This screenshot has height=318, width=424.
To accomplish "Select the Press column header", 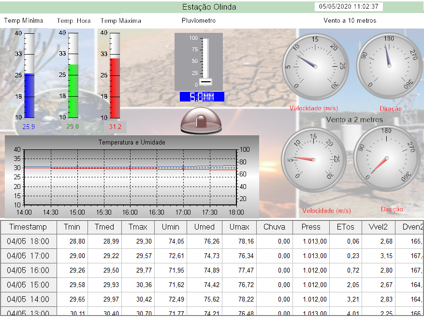I will (310, 227).
